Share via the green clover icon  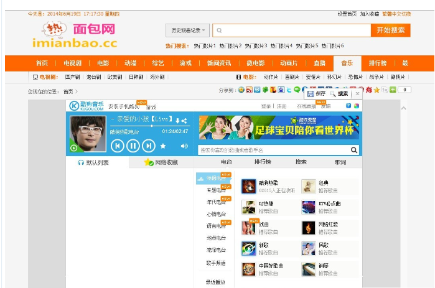pyautogui.click(x=265, y=90)
